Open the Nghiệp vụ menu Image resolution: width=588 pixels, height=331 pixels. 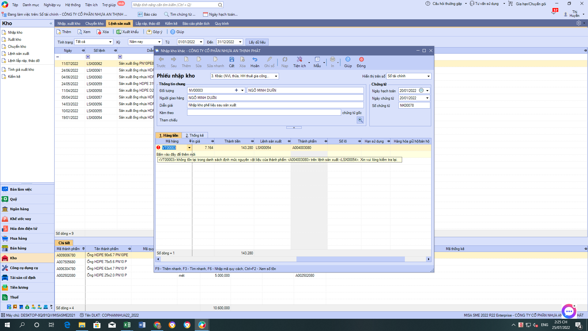[x=52, y=5]
